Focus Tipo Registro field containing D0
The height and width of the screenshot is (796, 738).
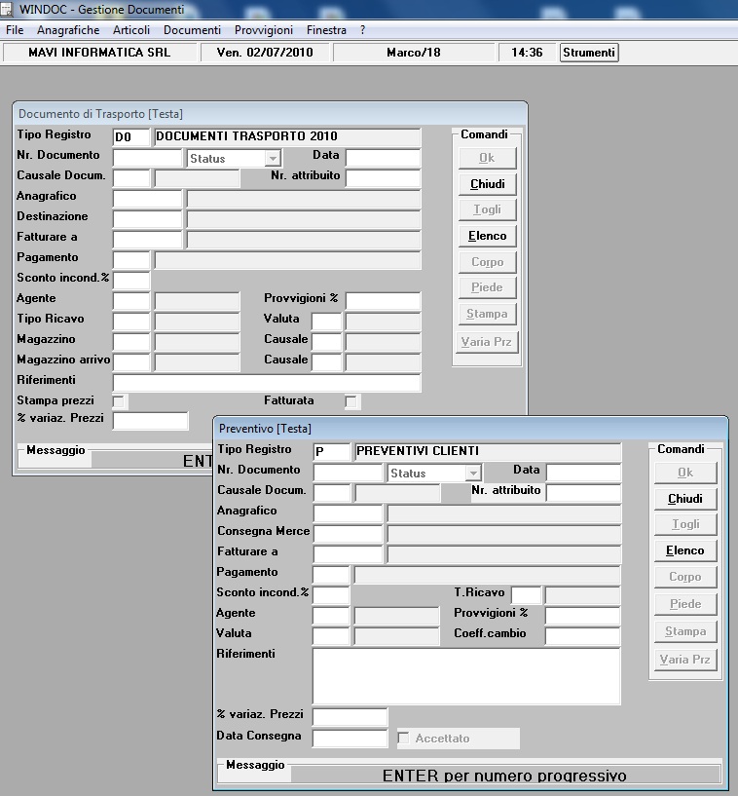[131, 136]
